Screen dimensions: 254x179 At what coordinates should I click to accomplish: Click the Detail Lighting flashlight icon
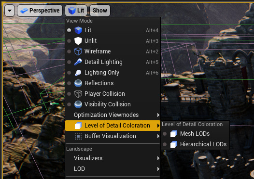pyautogui.click(x=78, y=62)
